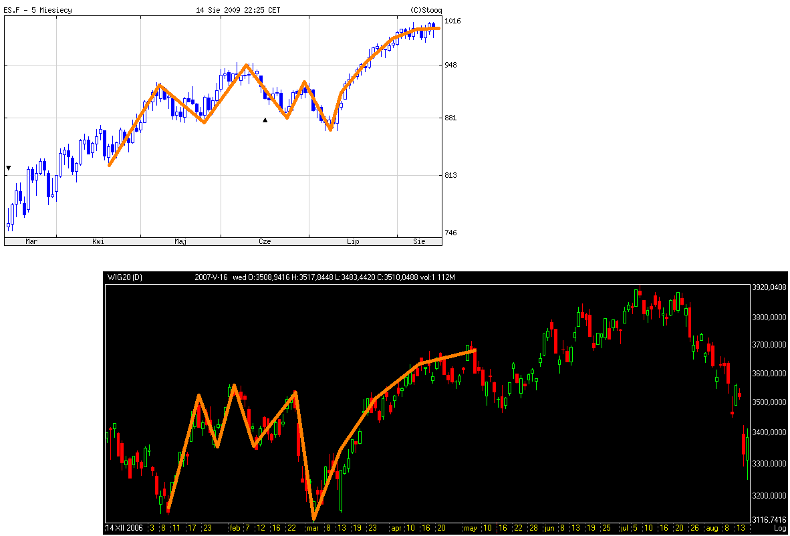790x536 pixels.
Task: Select the Lip month label
Action: click(x=353, y=241)
